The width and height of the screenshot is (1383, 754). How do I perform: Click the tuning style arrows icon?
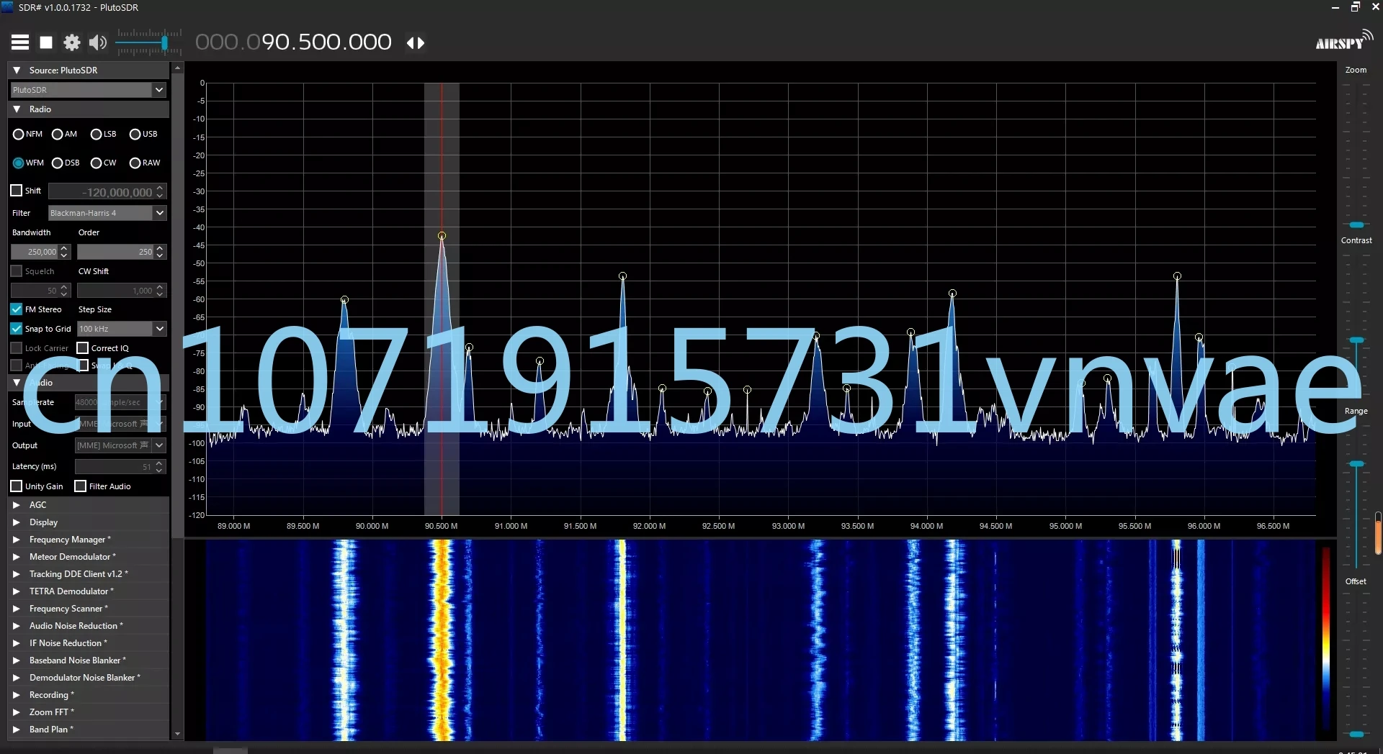[416, 42]
